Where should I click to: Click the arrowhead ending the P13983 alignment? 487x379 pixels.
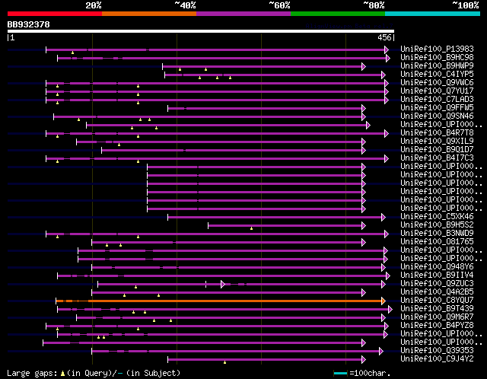point(387,49)
